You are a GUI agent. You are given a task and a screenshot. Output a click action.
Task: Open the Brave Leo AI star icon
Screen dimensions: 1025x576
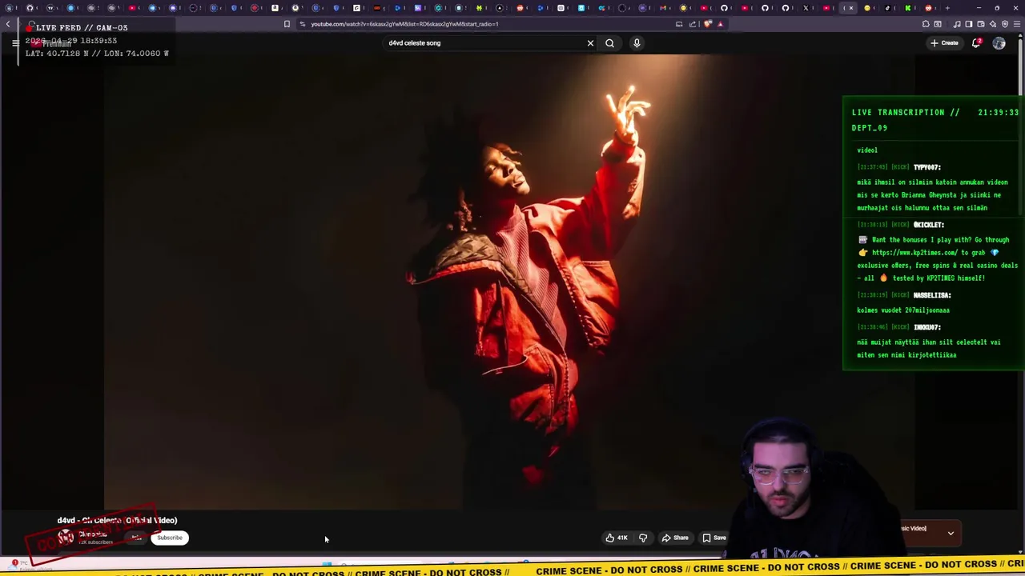pos(993,24)
